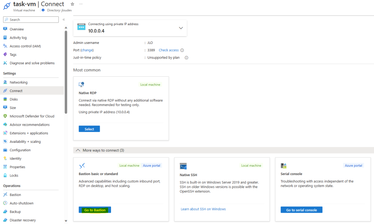Click the Backup cloud icon
374x224 pixels.
[5, 212]
